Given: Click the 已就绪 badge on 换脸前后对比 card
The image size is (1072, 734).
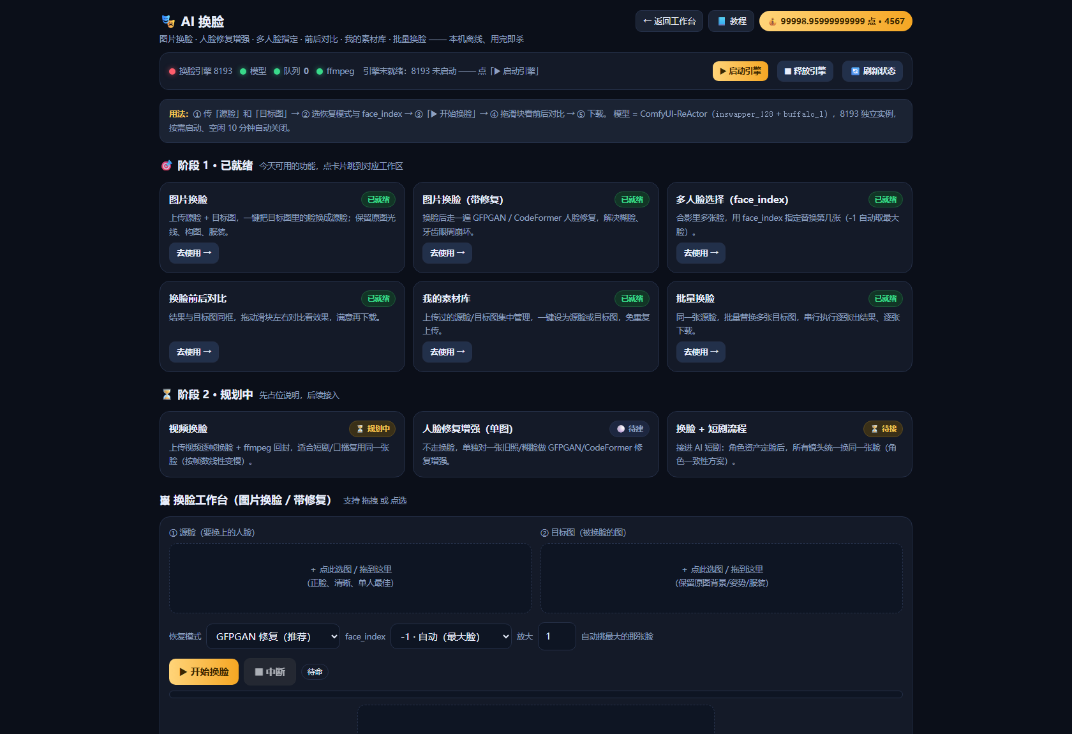Looking at the screenshot, I should (378, 299).
